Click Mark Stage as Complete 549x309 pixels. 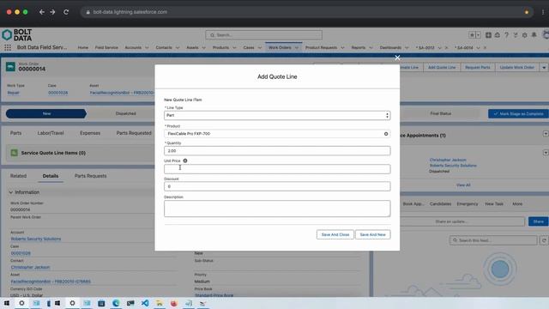click(x=518, y=113)
